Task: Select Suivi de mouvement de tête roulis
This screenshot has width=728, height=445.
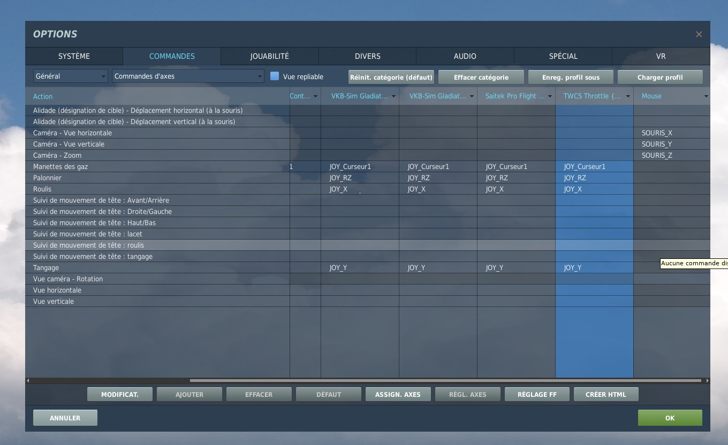Action: pyautogui.click(x=367, y=245)
